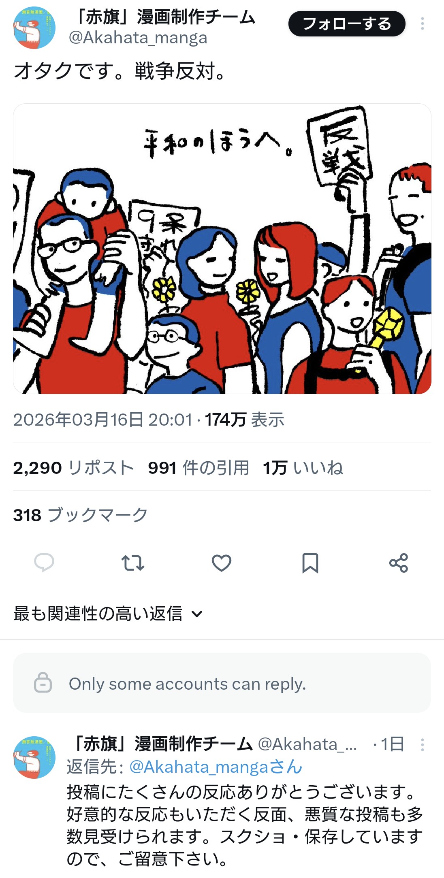Open three-dot menu on reply post
444x878 pixels.
coord(422,744)
